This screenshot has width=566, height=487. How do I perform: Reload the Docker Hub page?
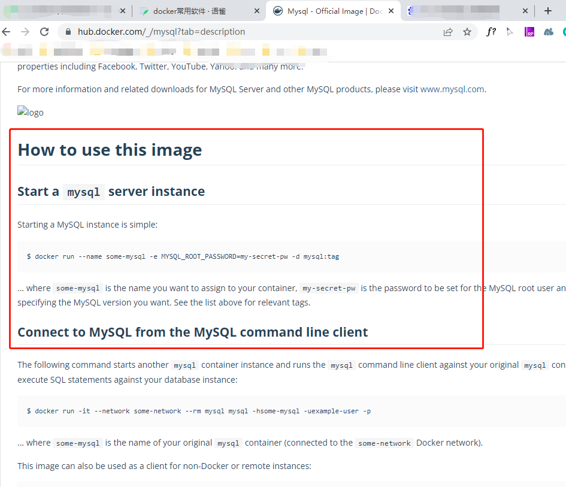coord(44,32)
